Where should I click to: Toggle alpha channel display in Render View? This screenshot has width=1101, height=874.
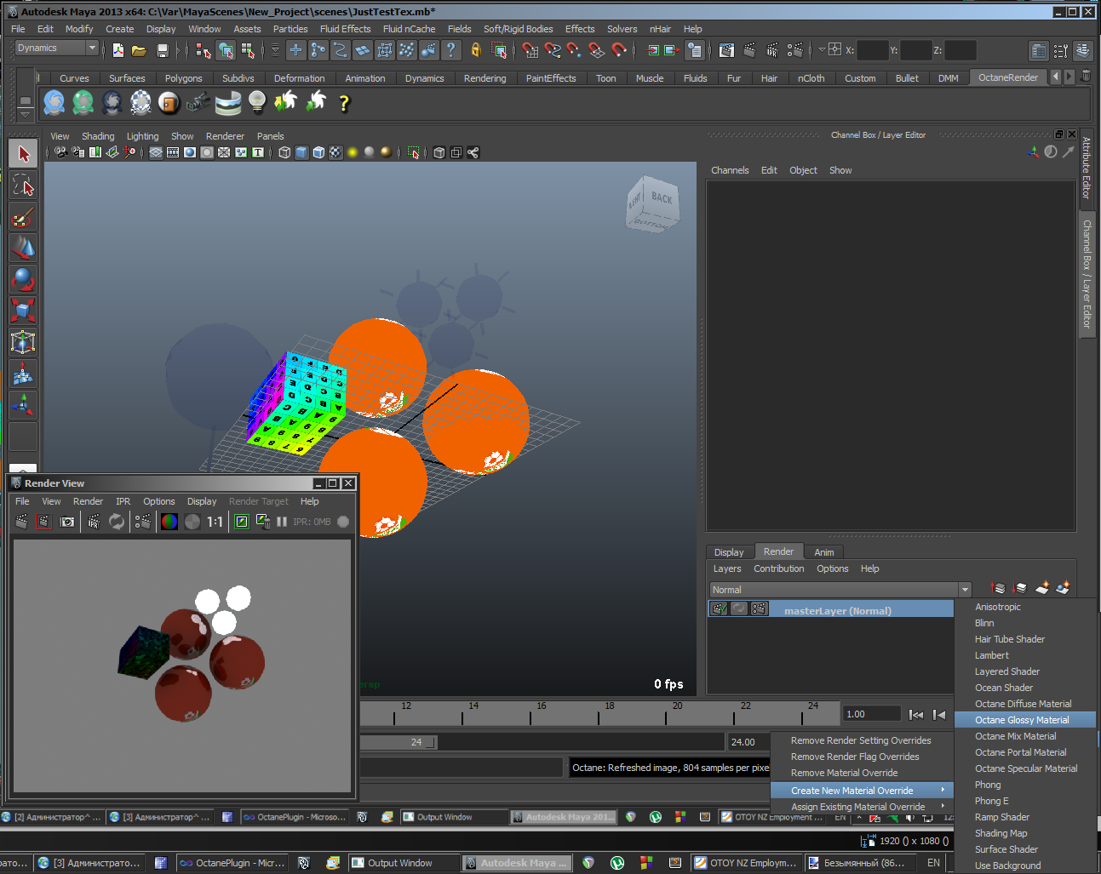coord(192,522)
